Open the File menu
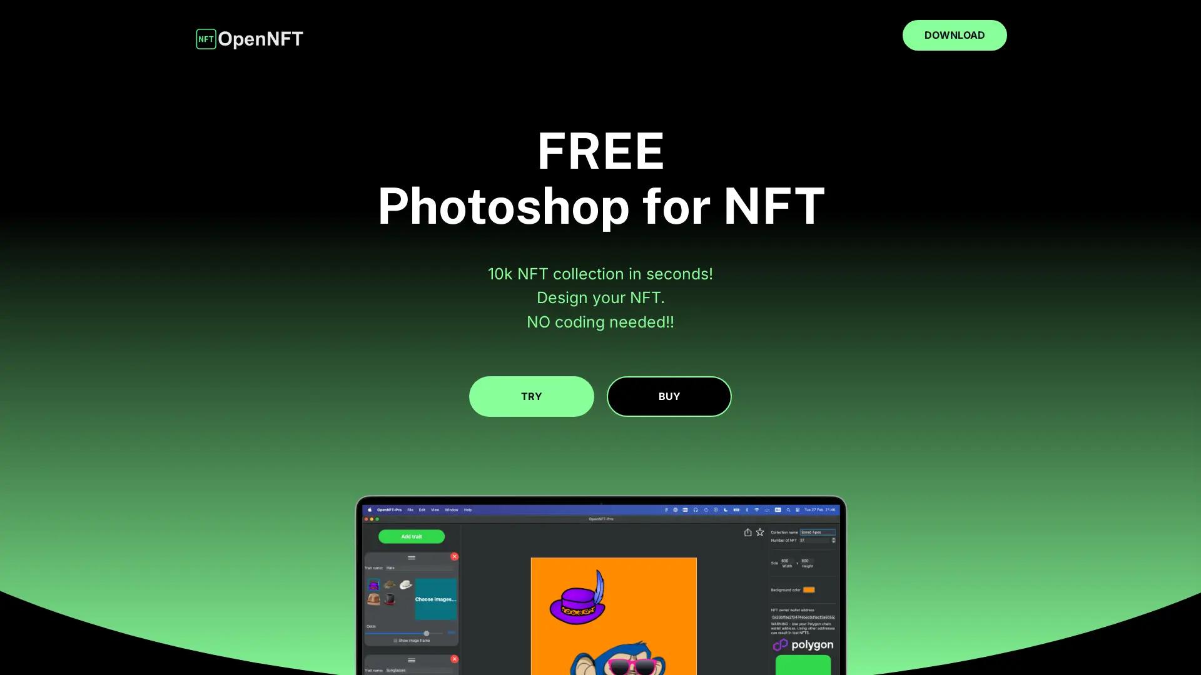Screen dimensions: 1201x675 410,509
